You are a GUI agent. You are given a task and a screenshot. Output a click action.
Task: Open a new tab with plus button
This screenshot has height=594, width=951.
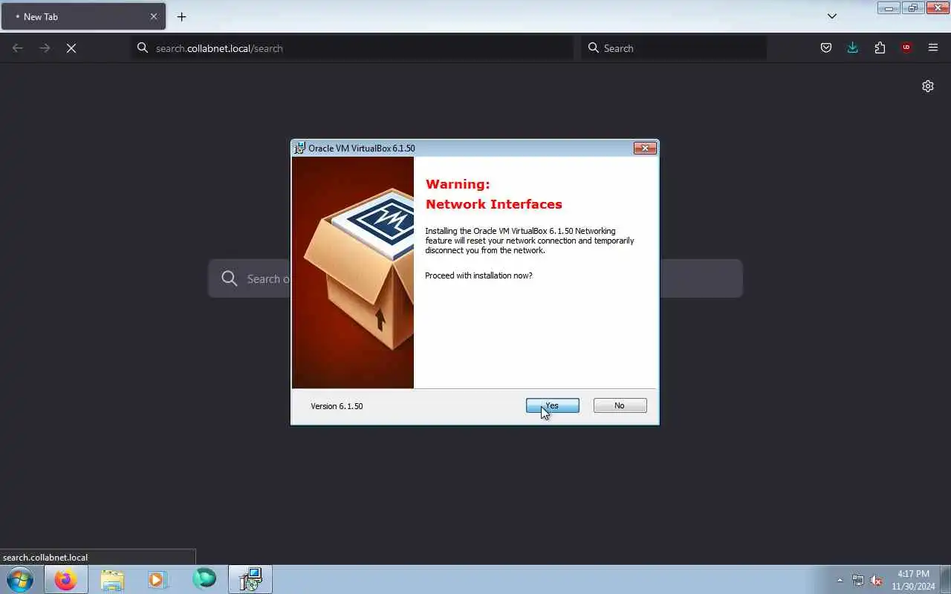tap(181, 16)
